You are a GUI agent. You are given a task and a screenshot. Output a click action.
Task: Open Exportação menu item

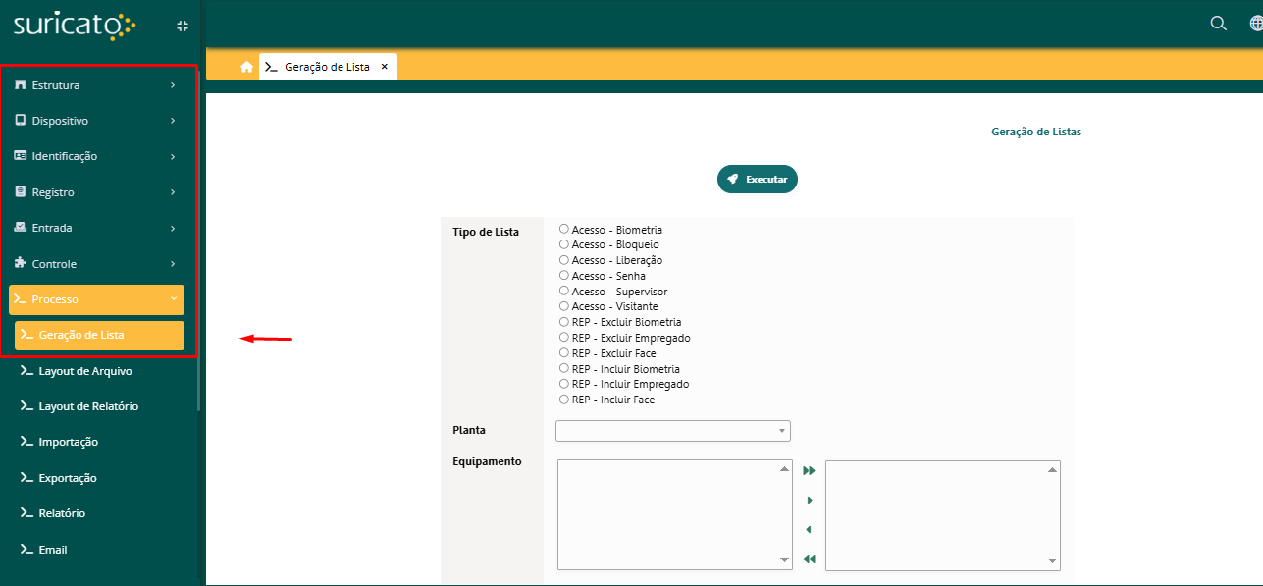pyautogui.click(x=68, y=478)
